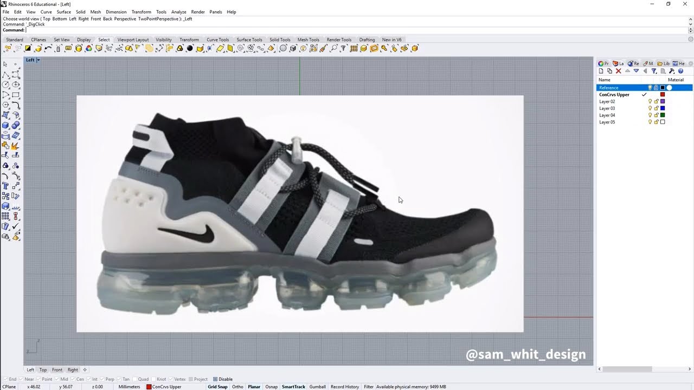694x390 pixels.
Task: Switch to the Curve Tools toolbar tab
Action: click(217, 40)
